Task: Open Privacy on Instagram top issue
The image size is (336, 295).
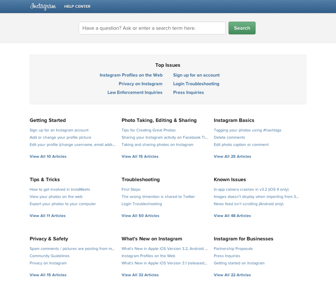Action: click(140, 84)
